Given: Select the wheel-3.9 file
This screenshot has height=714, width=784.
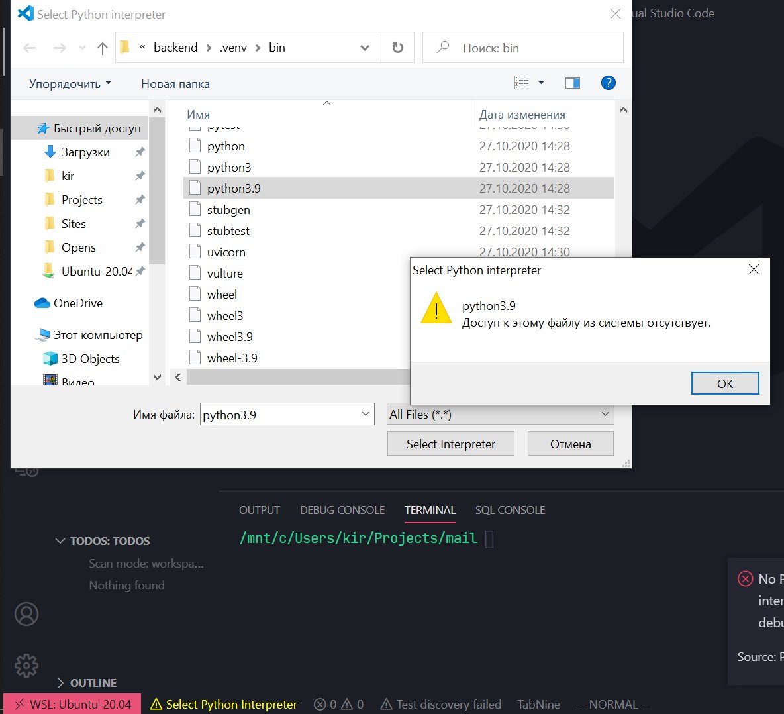Looking at the screenshot, I should [x=232, y=358].
